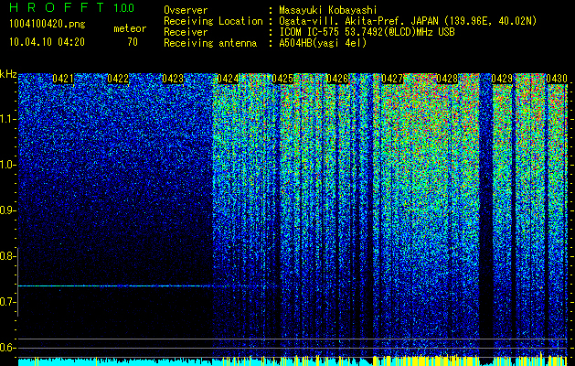This screenshot has width=575, height=366.
Task: Click the 0426 time marker
Action: [x=337, y=79]
